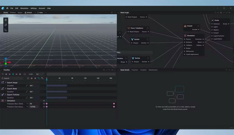Viewport: 234px width, 135px height.
Task: Open the Default layout dropdown arrow
Action: [x=35, y=13]
